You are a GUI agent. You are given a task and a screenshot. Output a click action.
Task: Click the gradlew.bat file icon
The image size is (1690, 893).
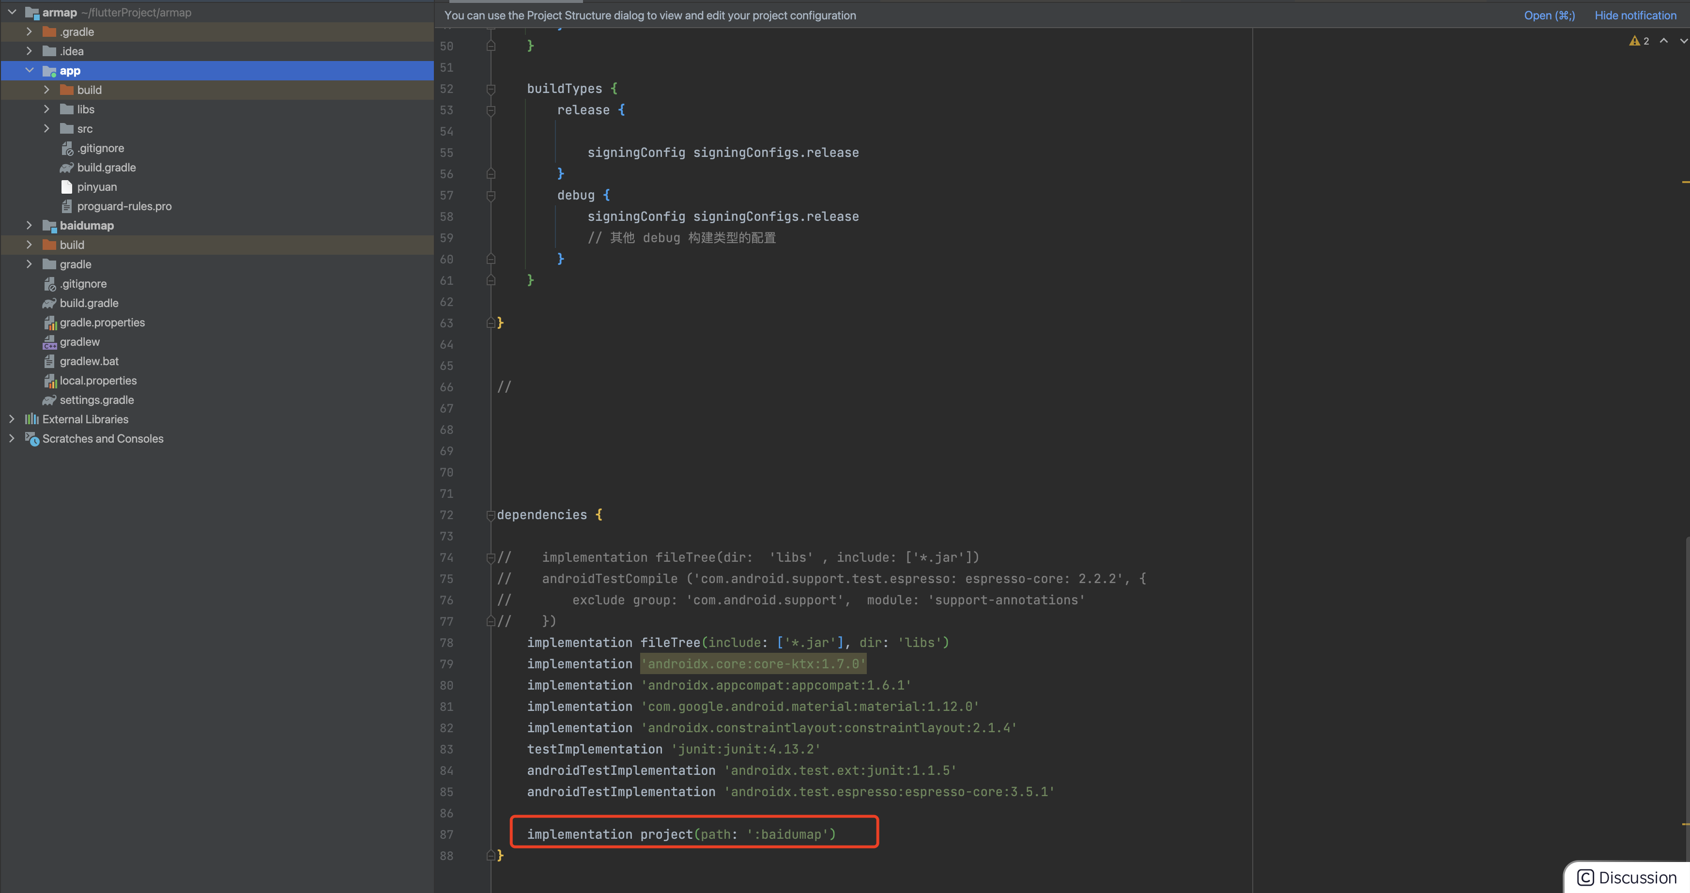click(x=49, y=362)
